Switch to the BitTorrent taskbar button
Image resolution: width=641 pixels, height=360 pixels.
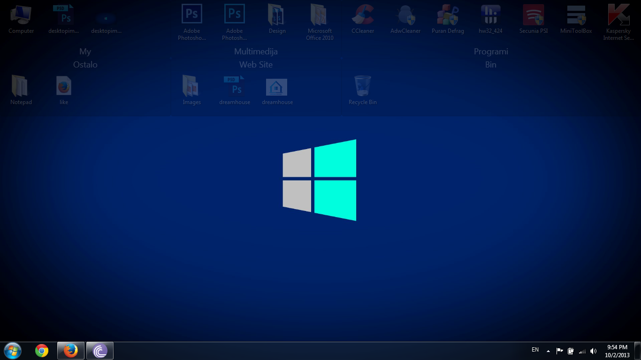pos(100,351)
